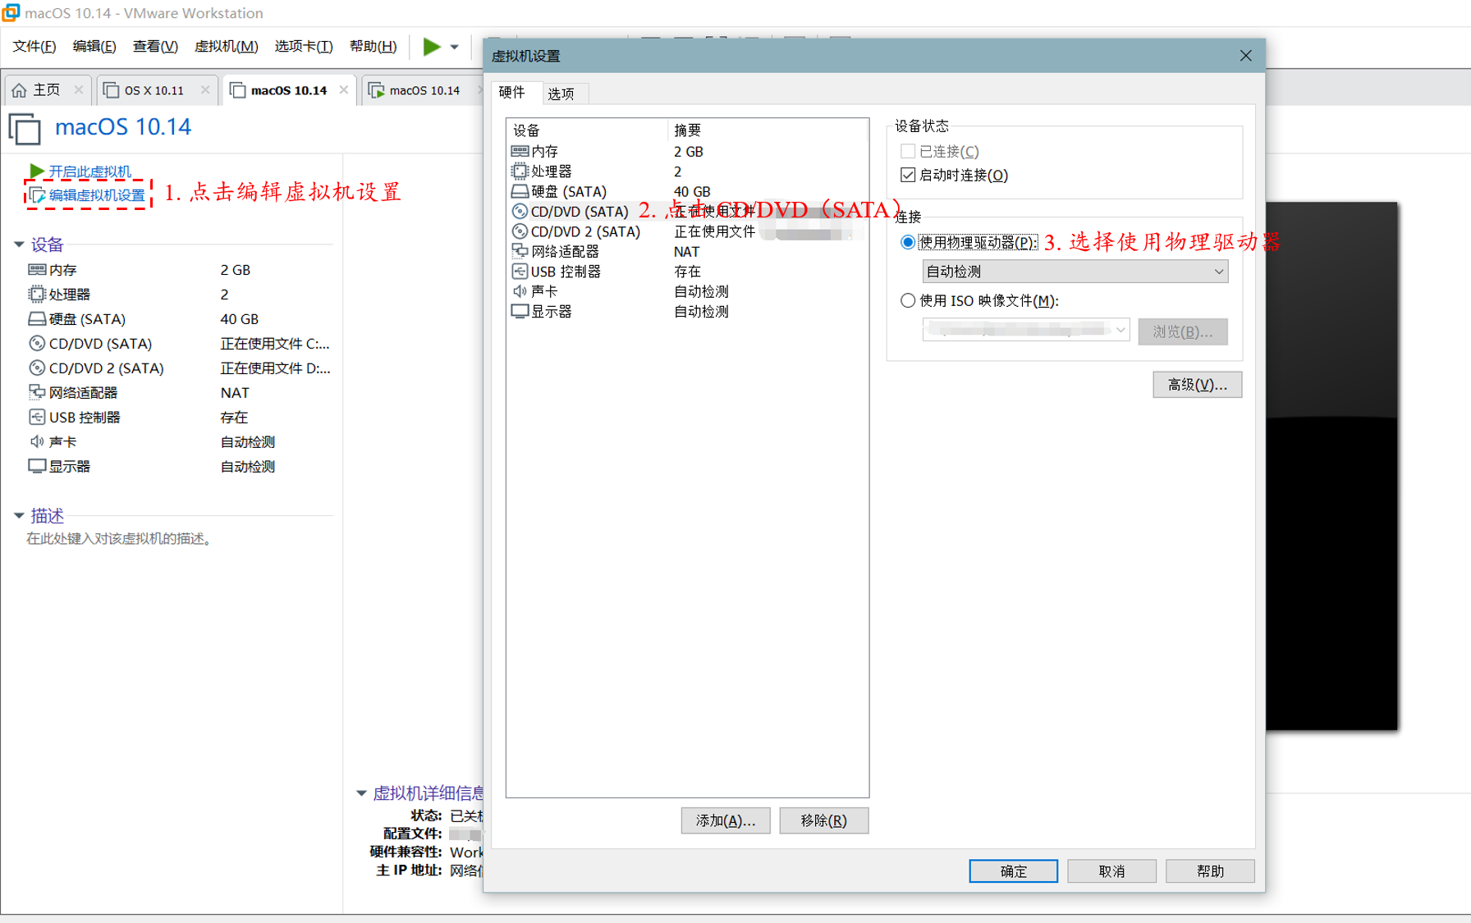Viewport: 1471px width, 923px height.
Task: Select hard disk icon in settings dialog list
Action: click(520, 191)
